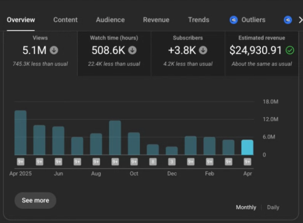Select the Watch time (hours) card
This screenshot has width=303, height=223.
[x=114, y=54]
